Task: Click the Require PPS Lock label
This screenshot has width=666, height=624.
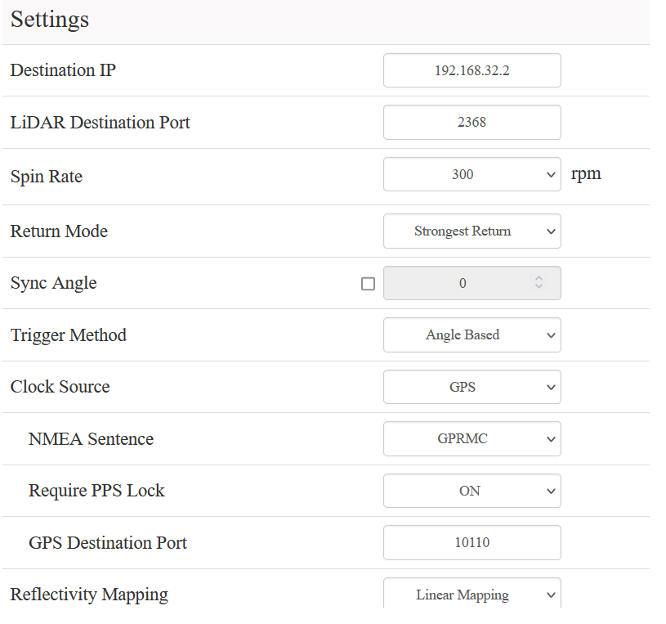Action: (x=96, y=491)
